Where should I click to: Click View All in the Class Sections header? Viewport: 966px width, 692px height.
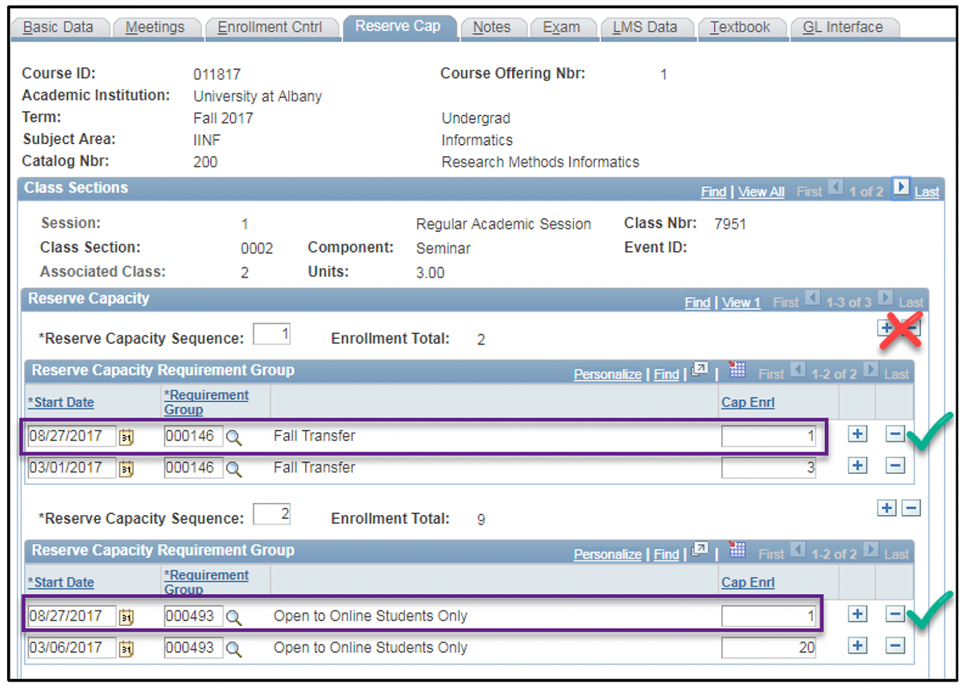coord(760,192)
